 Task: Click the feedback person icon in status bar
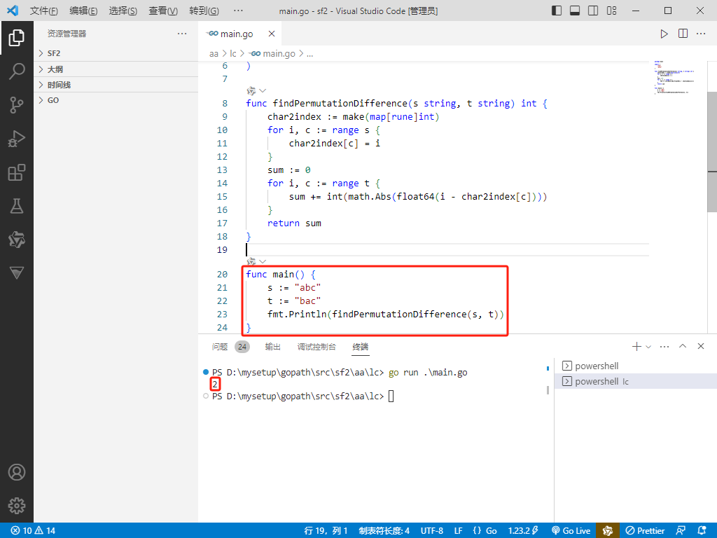pos(681,531)
